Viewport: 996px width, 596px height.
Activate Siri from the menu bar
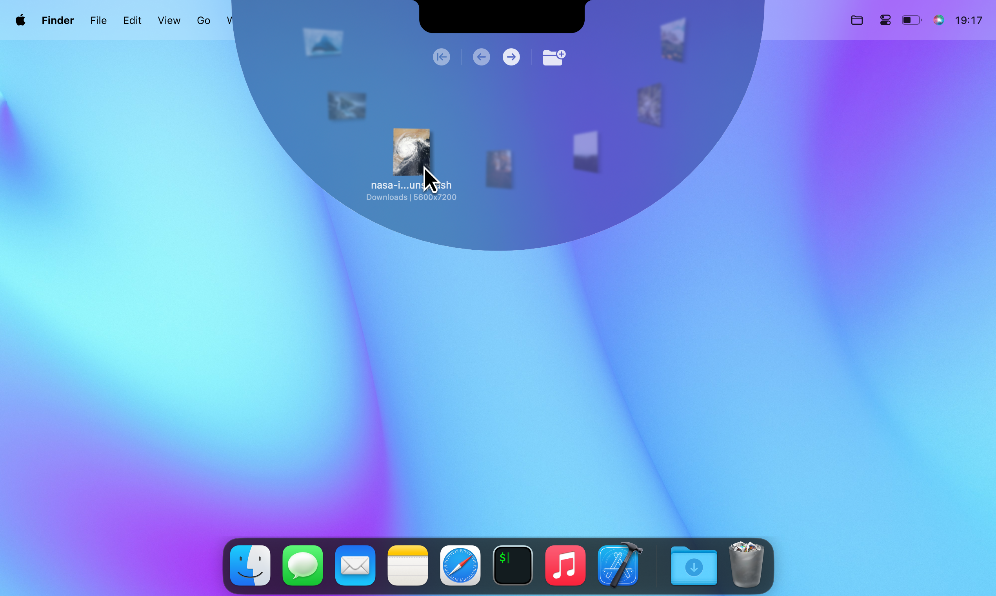coord(939,20)
